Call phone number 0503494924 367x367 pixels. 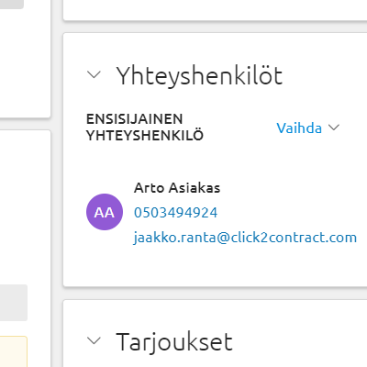pyautogui.click(x=175, y=213)
